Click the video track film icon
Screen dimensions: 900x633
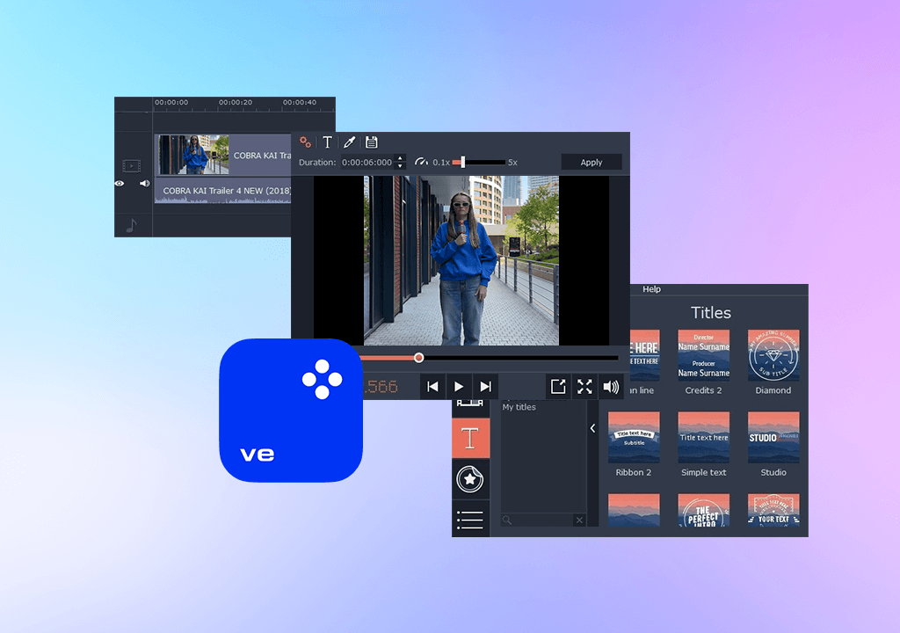coord(132,166)
